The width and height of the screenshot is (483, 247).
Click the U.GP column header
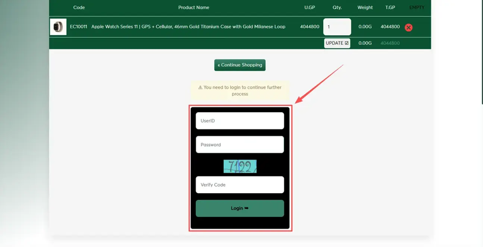310,7
